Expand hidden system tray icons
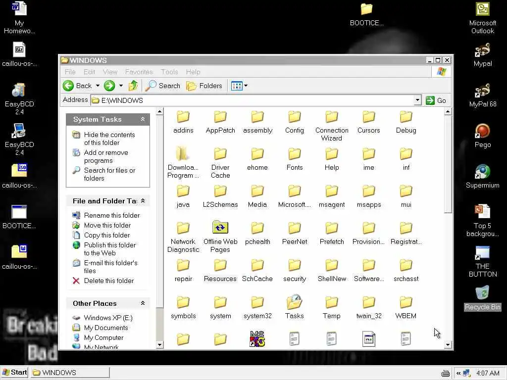This screenshot has width=507, height=380. (x=458, y=373)
